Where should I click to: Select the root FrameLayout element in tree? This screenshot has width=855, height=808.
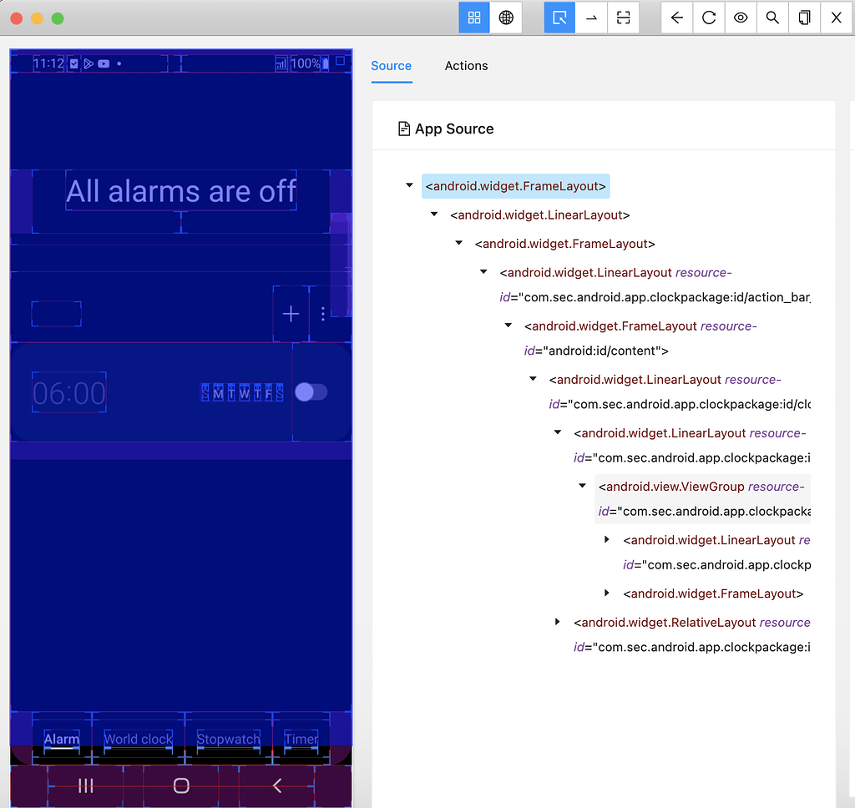(515, 185)
